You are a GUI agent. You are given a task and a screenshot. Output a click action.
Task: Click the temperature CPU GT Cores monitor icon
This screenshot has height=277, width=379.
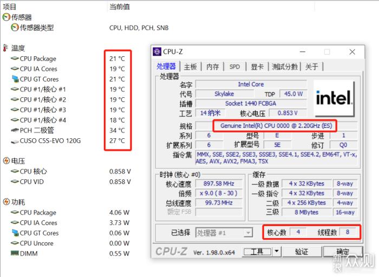pos(15,79)
